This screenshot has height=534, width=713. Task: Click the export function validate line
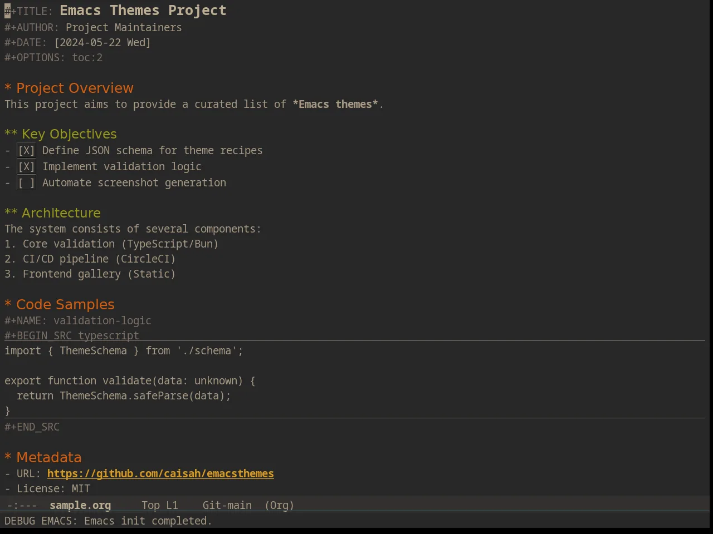(x=130, y=380)
